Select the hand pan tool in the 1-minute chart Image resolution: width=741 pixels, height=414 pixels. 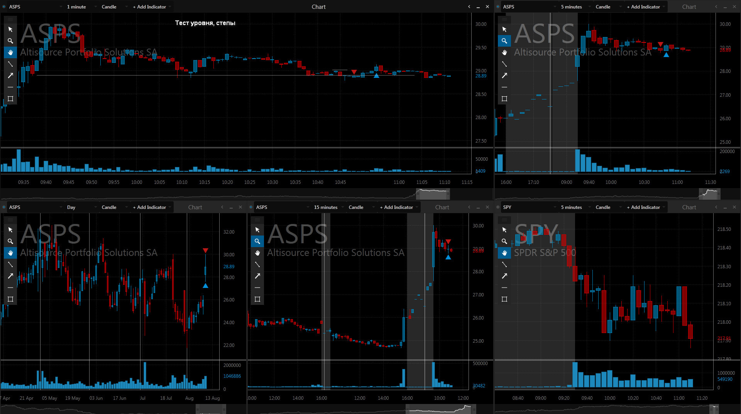(x=10, y=52)
